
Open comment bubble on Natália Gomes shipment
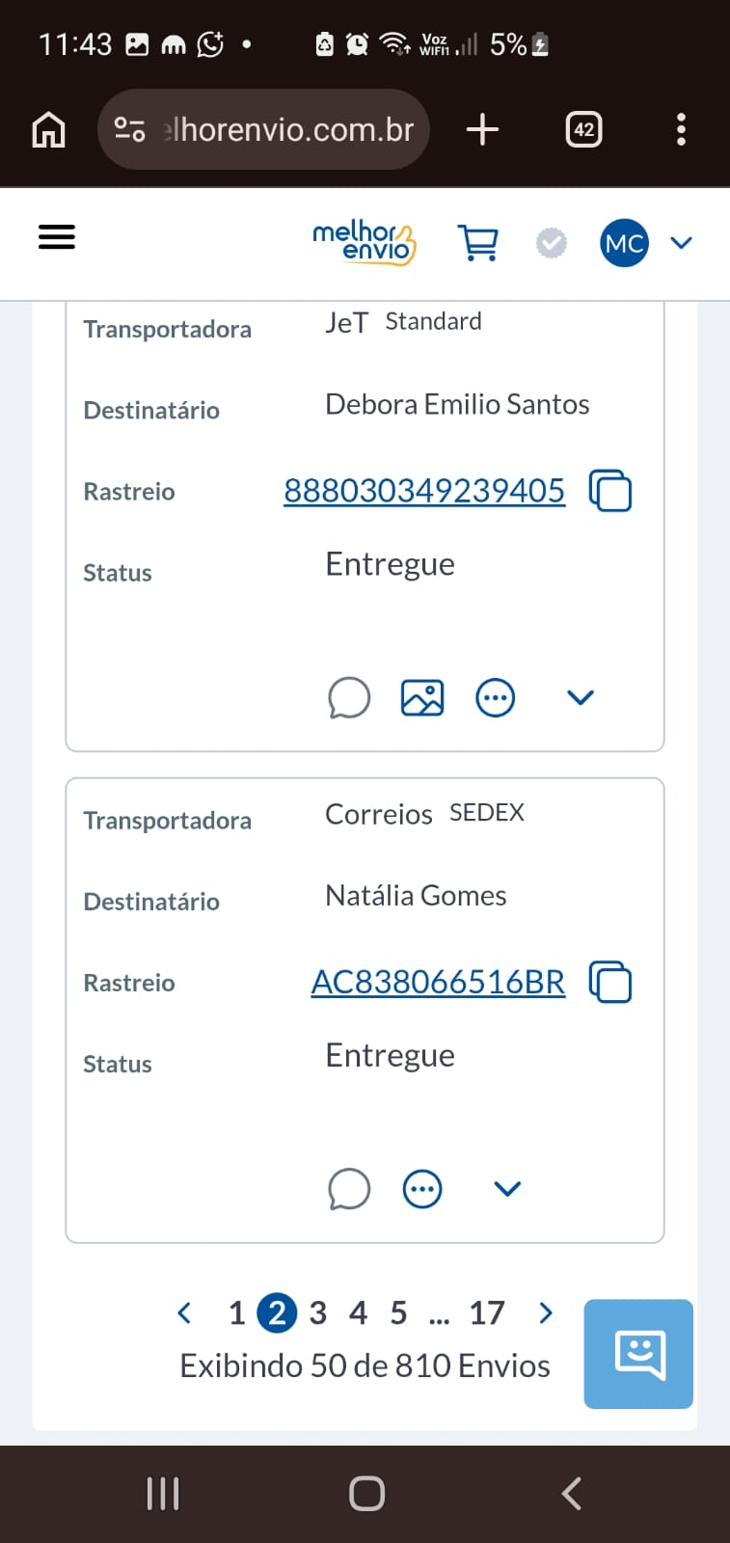[x=349, y=1189]
